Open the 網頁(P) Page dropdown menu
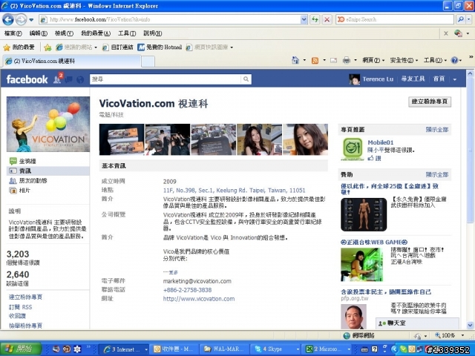Screen dimensions: 475x356 coord(373,60)
